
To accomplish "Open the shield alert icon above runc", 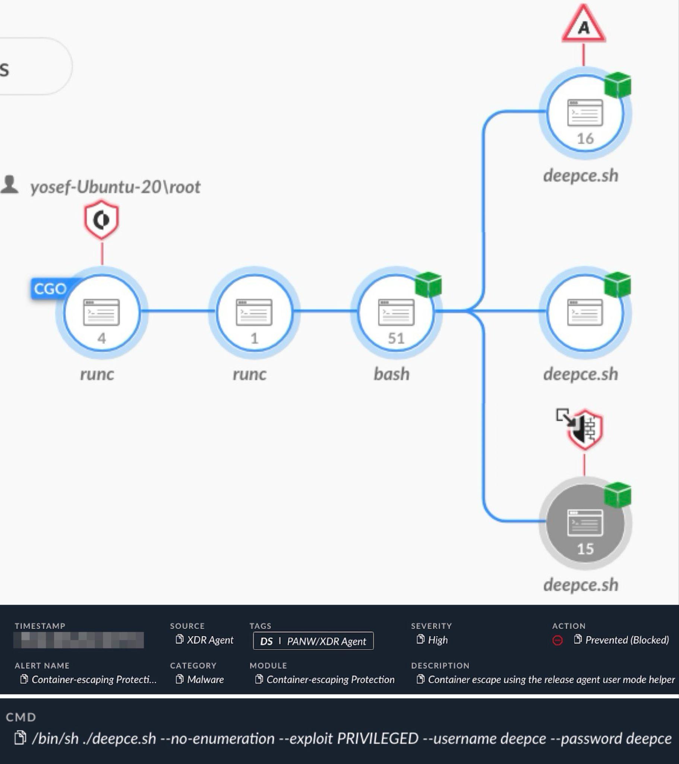I will click(x=102, y=219).
